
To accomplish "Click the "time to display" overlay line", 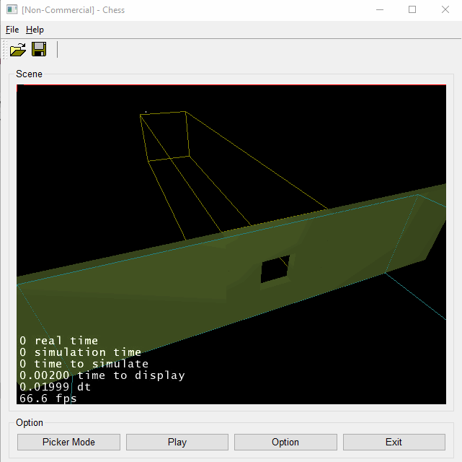I will click(102, 375).
